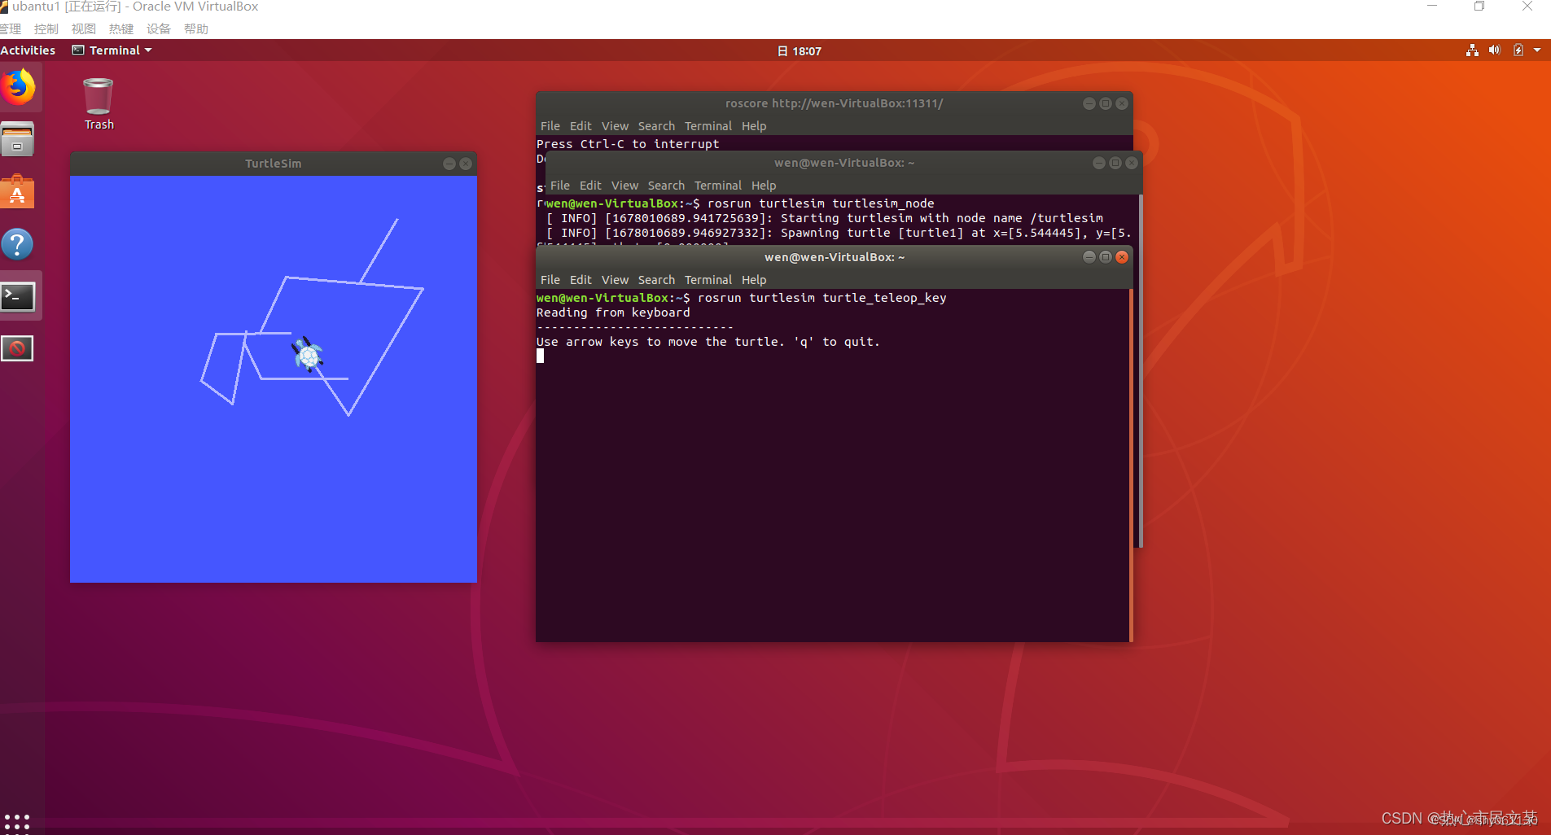Click 'Press Ctrl-C to interrupt' line
1551x835 pixels.
pos(628,144)
